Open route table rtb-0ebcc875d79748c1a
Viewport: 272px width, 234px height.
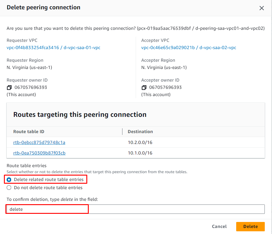(x=39, y=142)
